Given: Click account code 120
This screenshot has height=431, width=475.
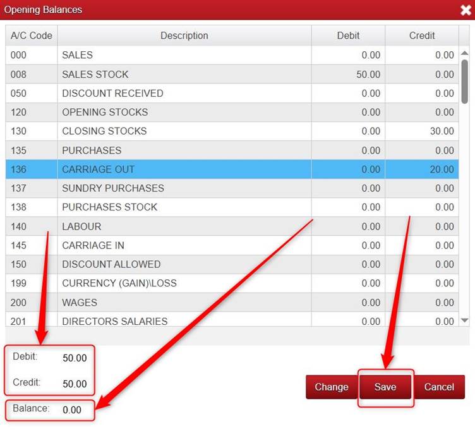Looking at the screenshot, I should pos(18,112).
